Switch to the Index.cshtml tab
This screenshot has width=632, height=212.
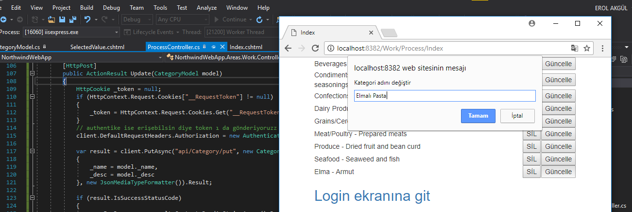coord(246,47)
